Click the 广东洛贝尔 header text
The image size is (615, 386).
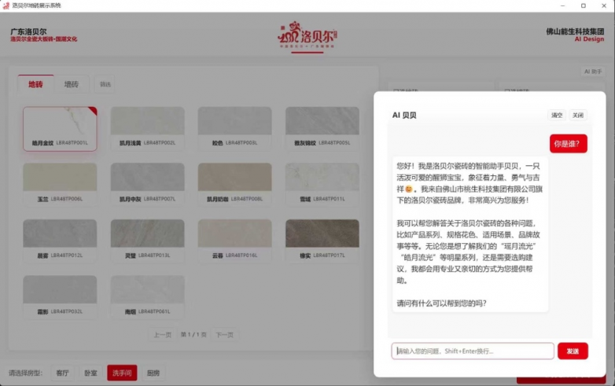28,31
